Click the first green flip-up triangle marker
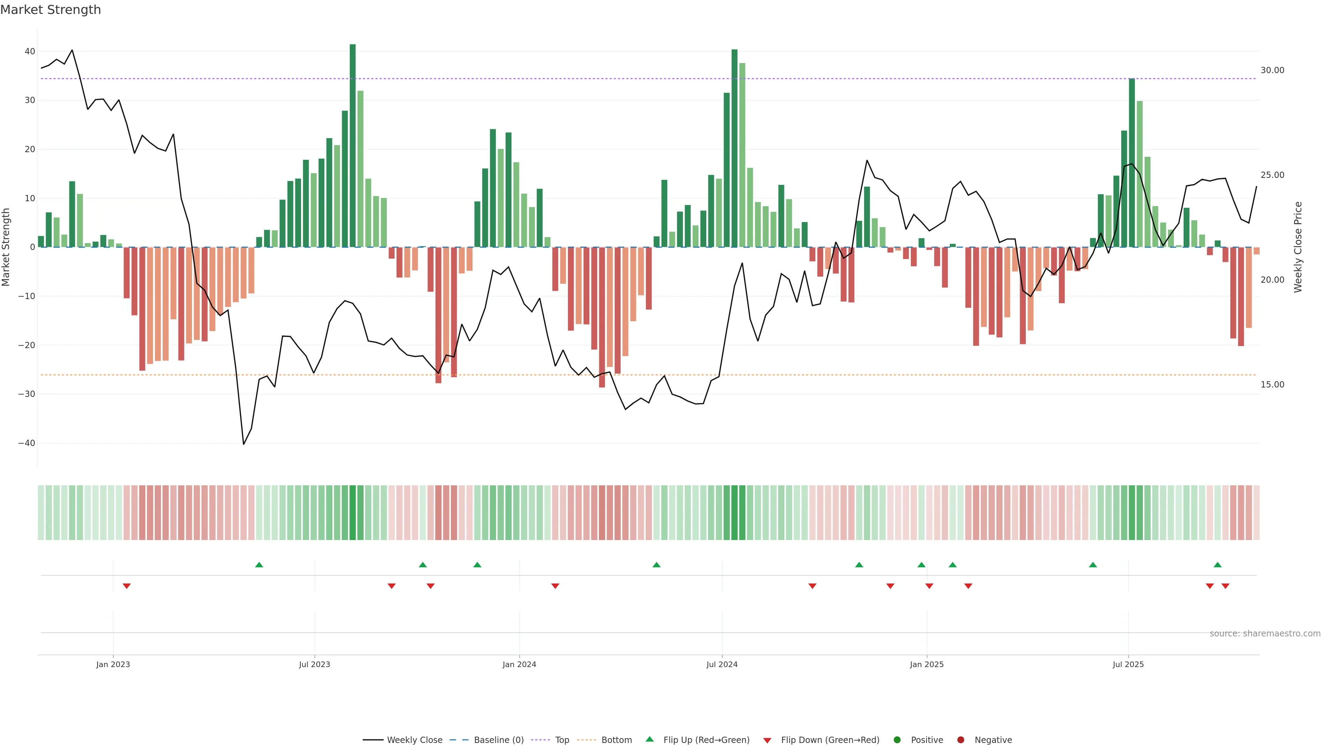Viewport: 1338px width, 752px height. coord(259,565)
